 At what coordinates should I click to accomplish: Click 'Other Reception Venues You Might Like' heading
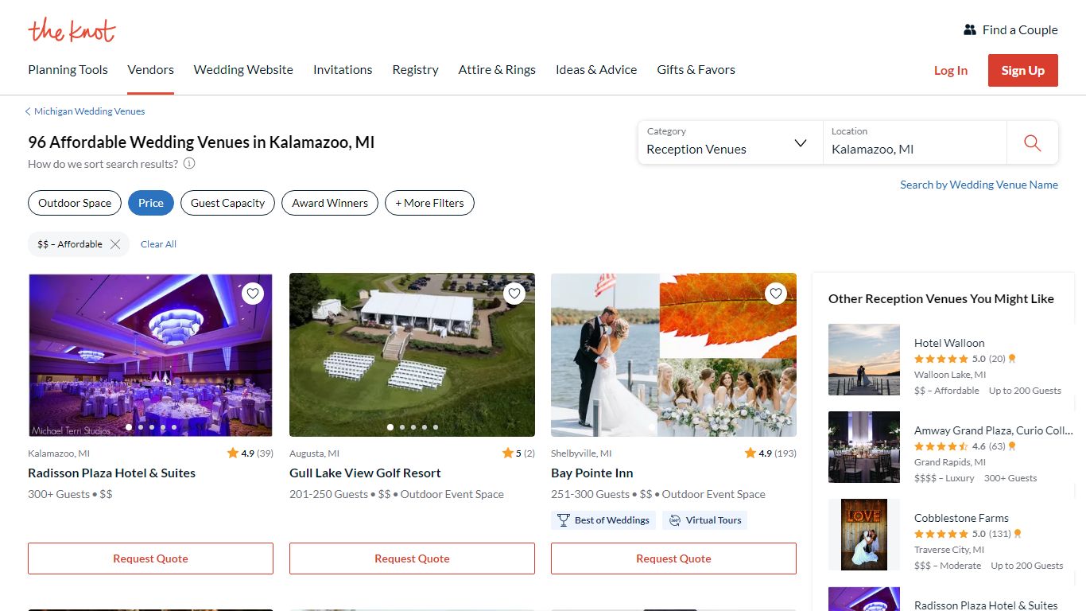click(941, 299)
